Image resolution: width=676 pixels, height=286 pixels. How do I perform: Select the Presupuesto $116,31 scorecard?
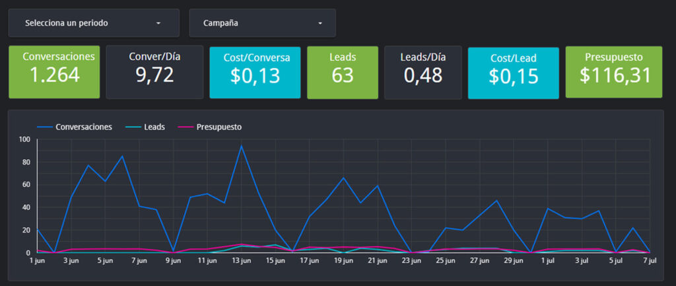614,73
